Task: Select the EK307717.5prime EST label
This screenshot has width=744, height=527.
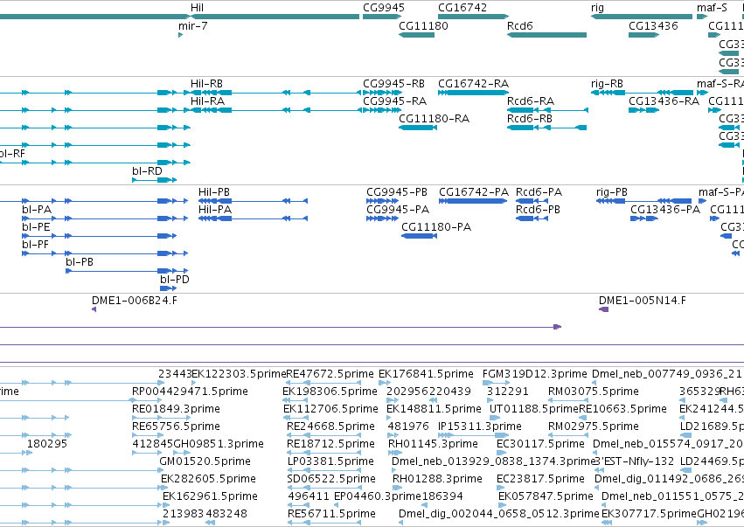Action: tap(649, 515)
